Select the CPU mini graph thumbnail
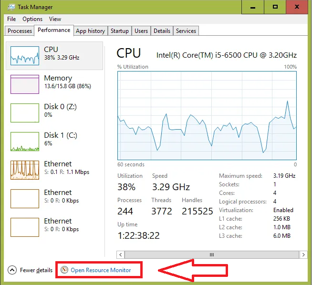 pyautogui.click(x=25, y=56)
